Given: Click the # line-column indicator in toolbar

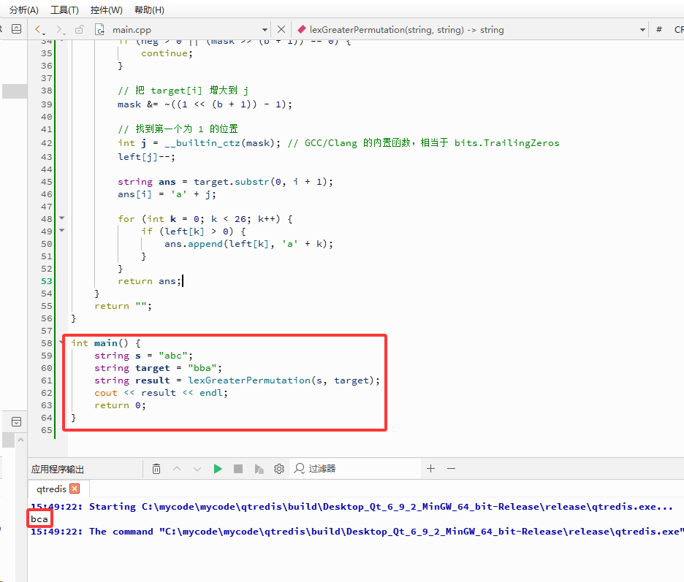Looking at the screenshot, I should tap(659, 30).
